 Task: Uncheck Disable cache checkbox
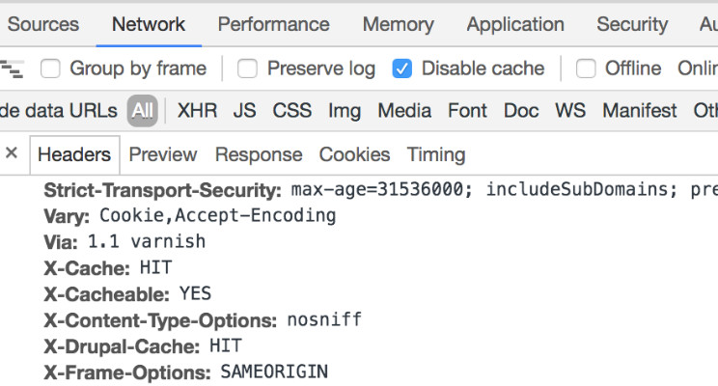(x=402, y=69)
